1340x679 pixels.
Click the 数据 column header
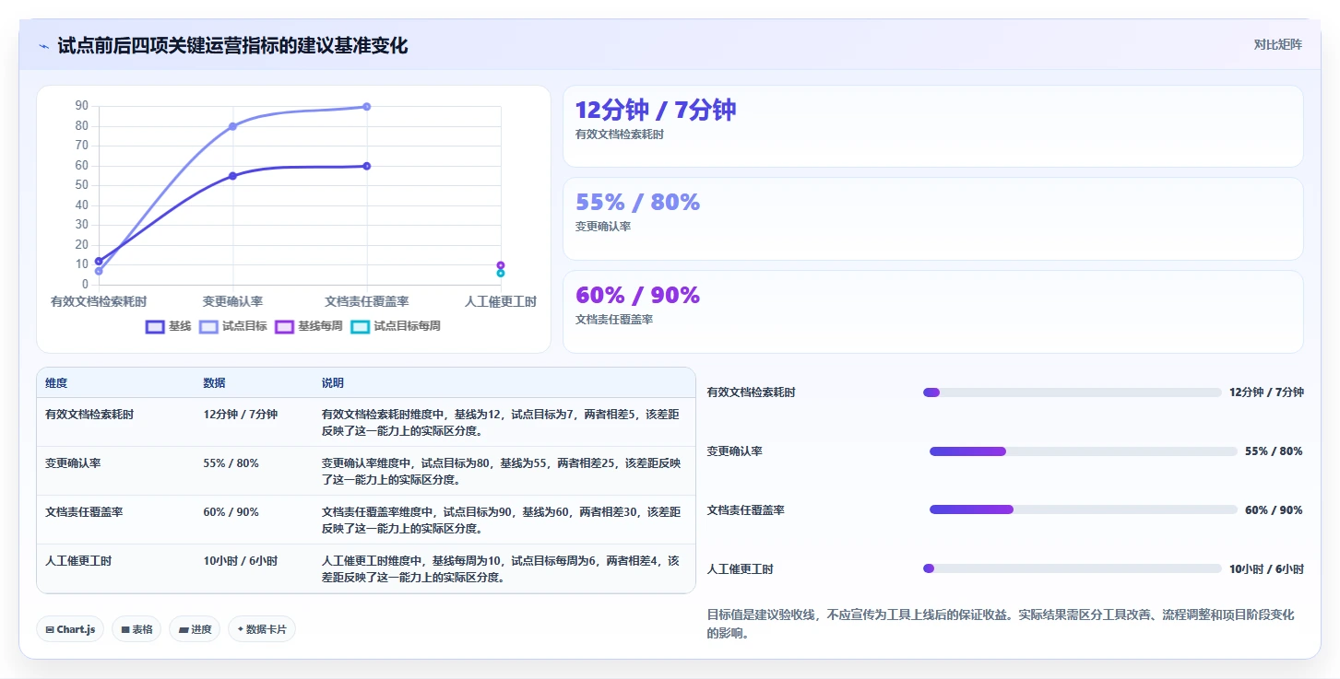pos(214,383)
